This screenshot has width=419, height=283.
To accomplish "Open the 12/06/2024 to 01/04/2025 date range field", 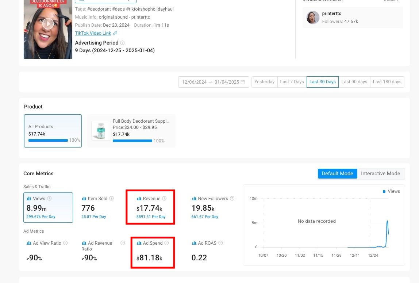I will click(x=214, y=82).
